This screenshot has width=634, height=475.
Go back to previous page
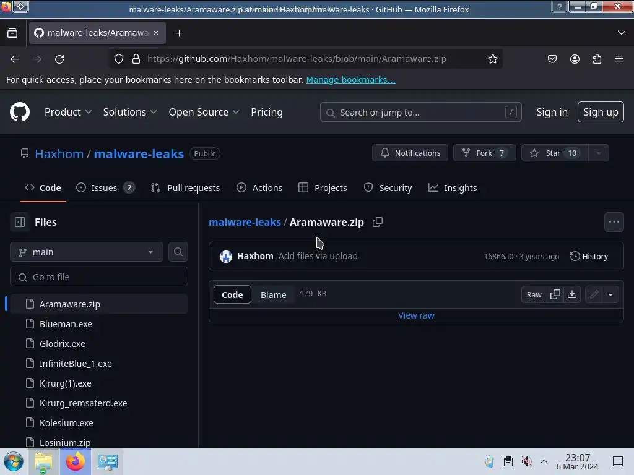[15, 59]
